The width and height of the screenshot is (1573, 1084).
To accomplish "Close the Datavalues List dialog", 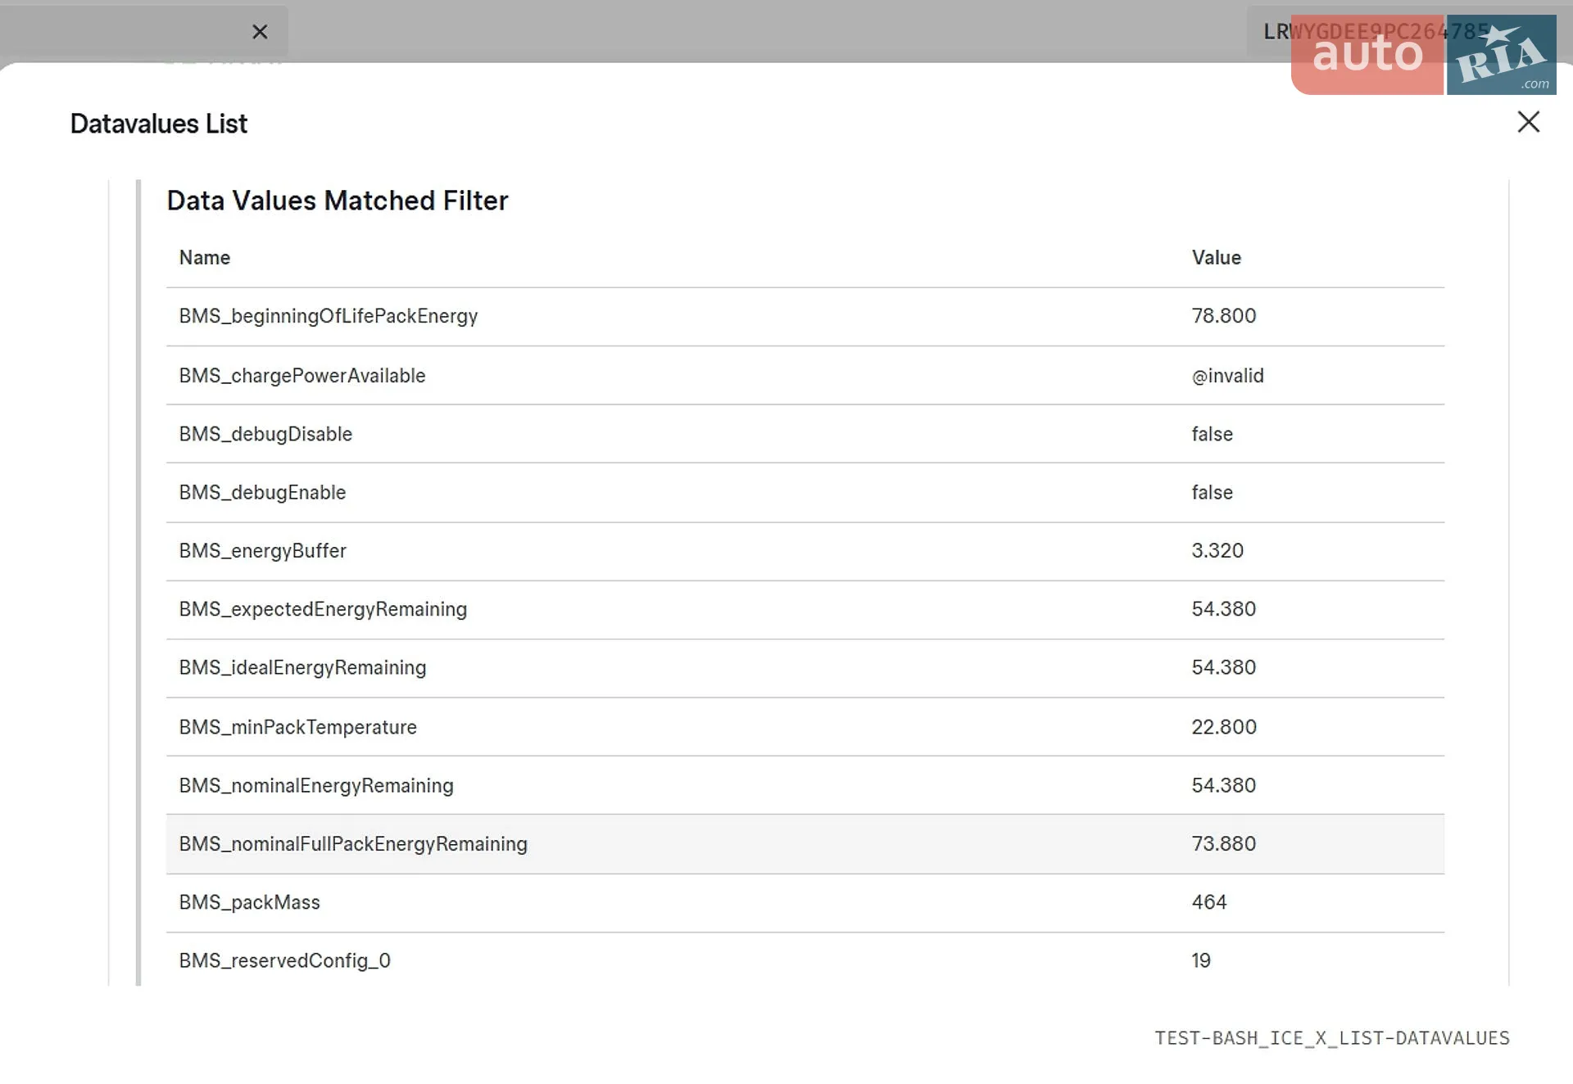I will [x=1528, y=122].
